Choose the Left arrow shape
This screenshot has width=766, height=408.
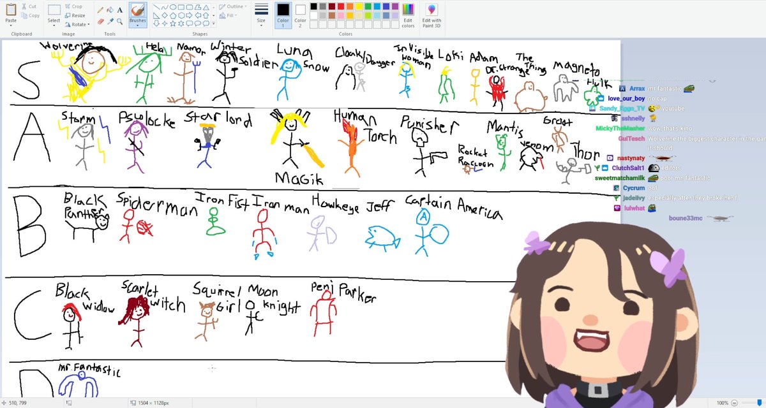(198, 15)
